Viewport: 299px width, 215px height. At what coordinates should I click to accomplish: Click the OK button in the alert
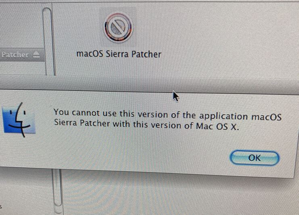point(255,158)
